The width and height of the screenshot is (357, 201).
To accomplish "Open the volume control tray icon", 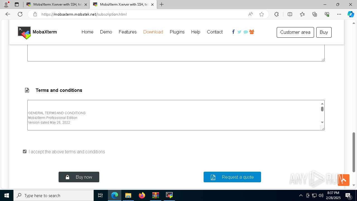I will (x=321, y=195).
